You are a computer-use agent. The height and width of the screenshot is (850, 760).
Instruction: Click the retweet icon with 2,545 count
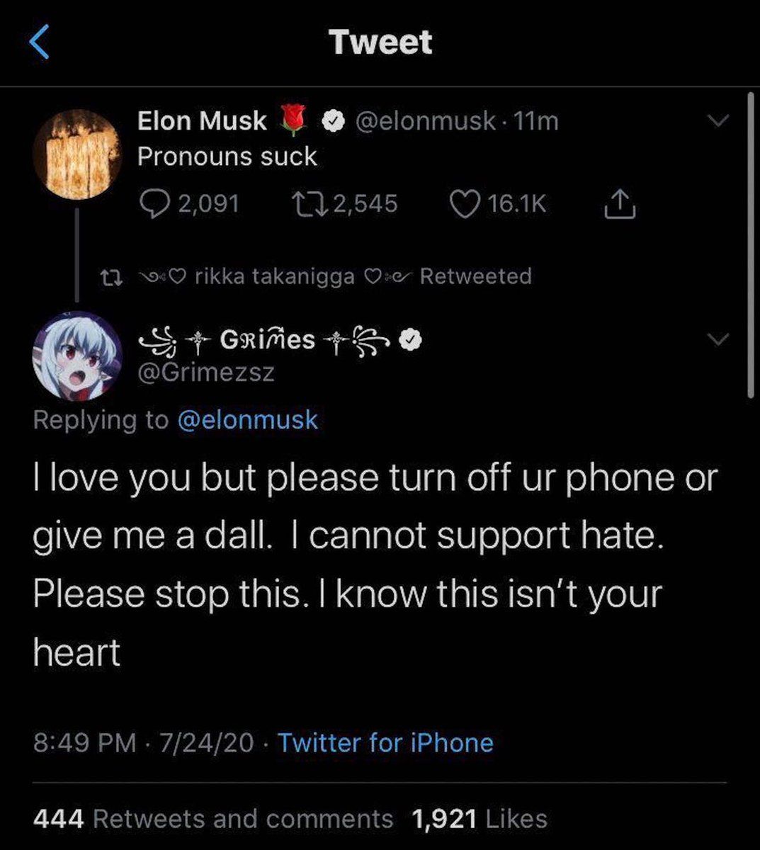(307, 204)
